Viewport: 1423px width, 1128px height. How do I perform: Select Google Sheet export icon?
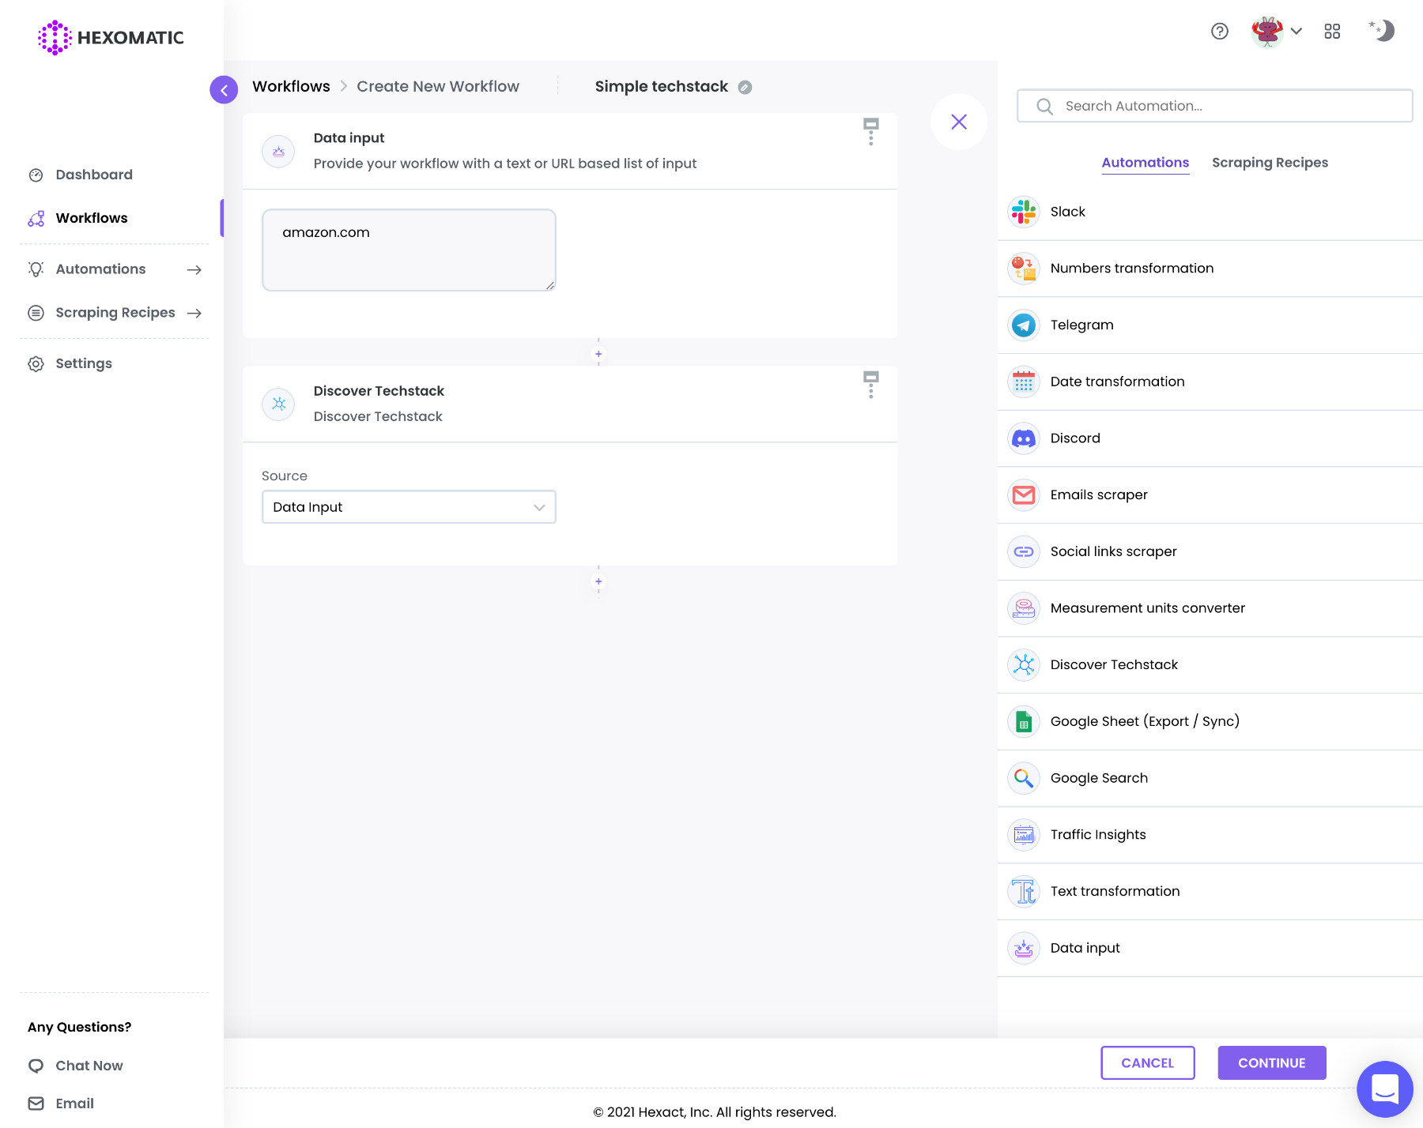1024,721
